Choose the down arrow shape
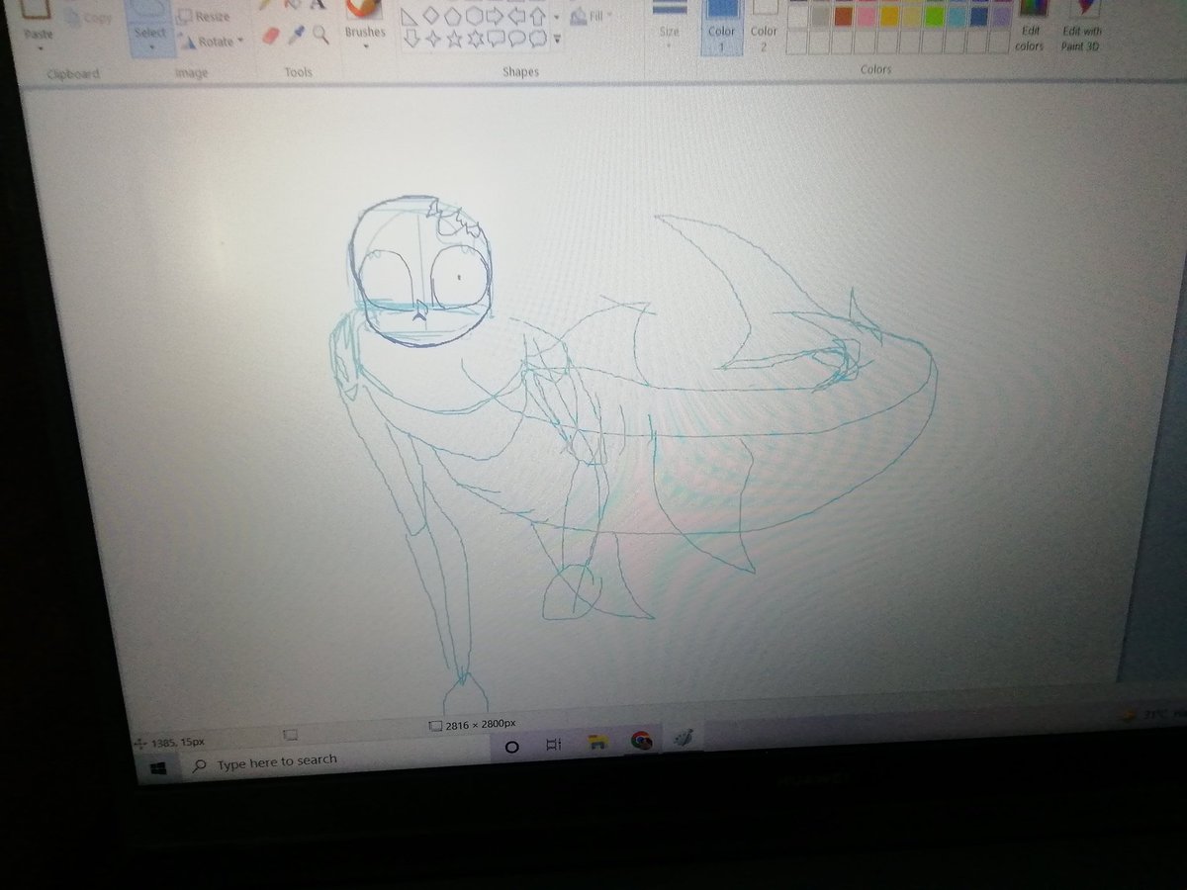 pos(410,40)
